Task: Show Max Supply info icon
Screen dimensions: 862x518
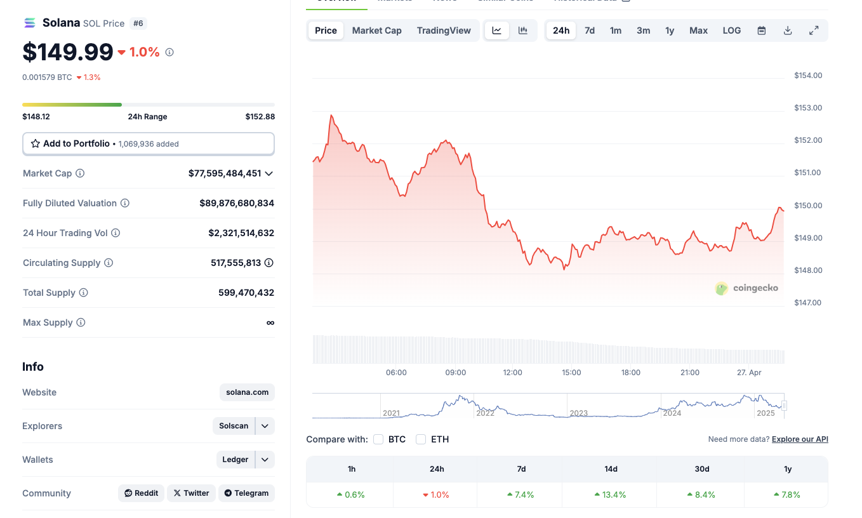Action: pos(81,322)
